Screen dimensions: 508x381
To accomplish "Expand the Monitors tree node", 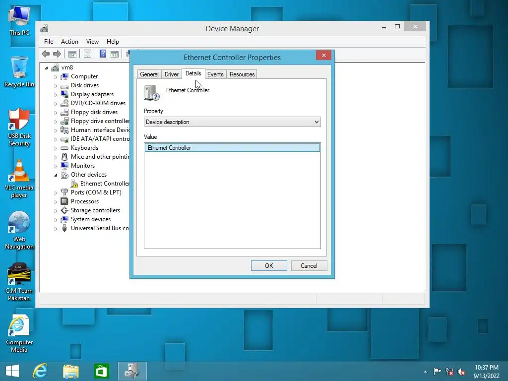I will click(x=56, y=166).
